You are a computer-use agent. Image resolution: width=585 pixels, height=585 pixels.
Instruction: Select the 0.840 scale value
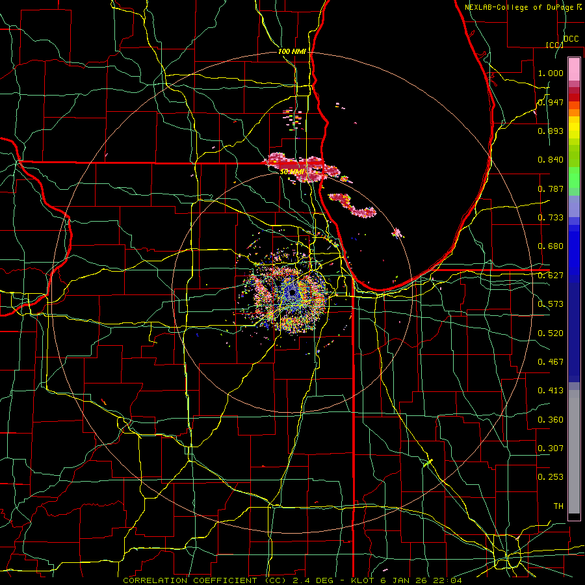click(x=551, y=160)
